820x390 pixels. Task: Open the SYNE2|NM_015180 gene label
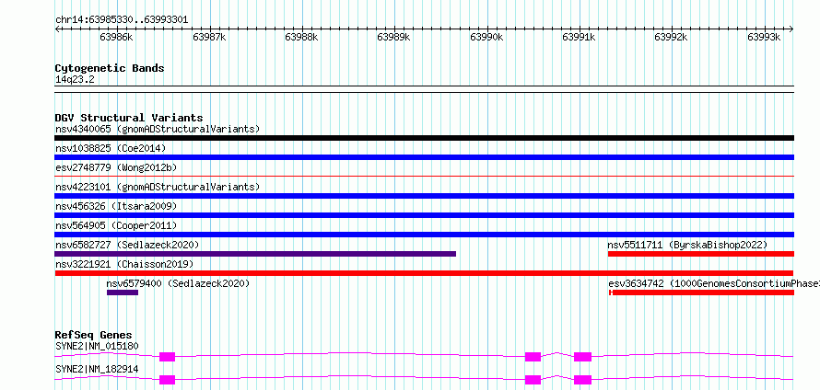pyautogui.click(x=97, y=346)
